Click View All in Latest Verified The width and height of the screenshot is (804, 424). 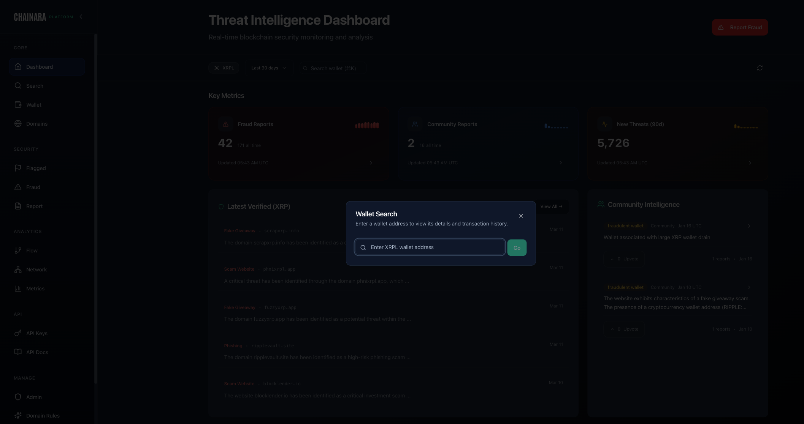point(551,206)
